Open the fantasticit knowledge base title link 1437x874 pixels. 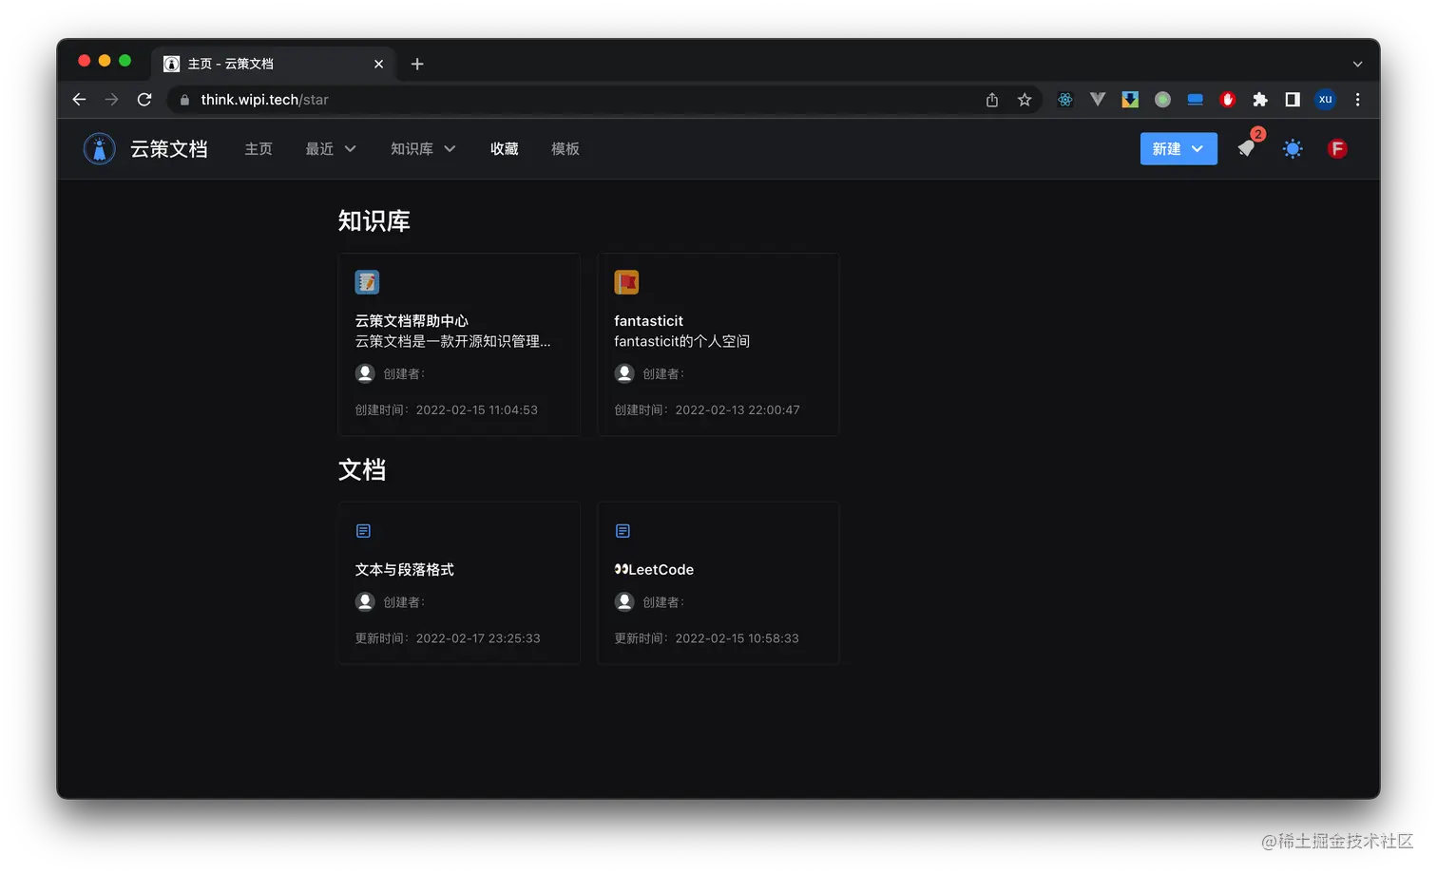648,321
